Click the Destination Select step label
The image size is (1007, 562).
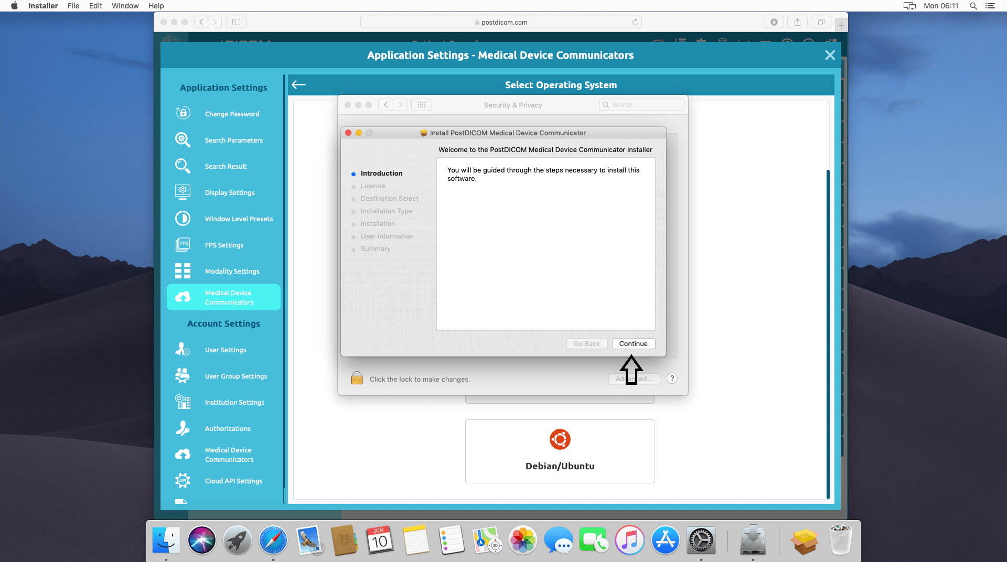(x=389, y=199)
